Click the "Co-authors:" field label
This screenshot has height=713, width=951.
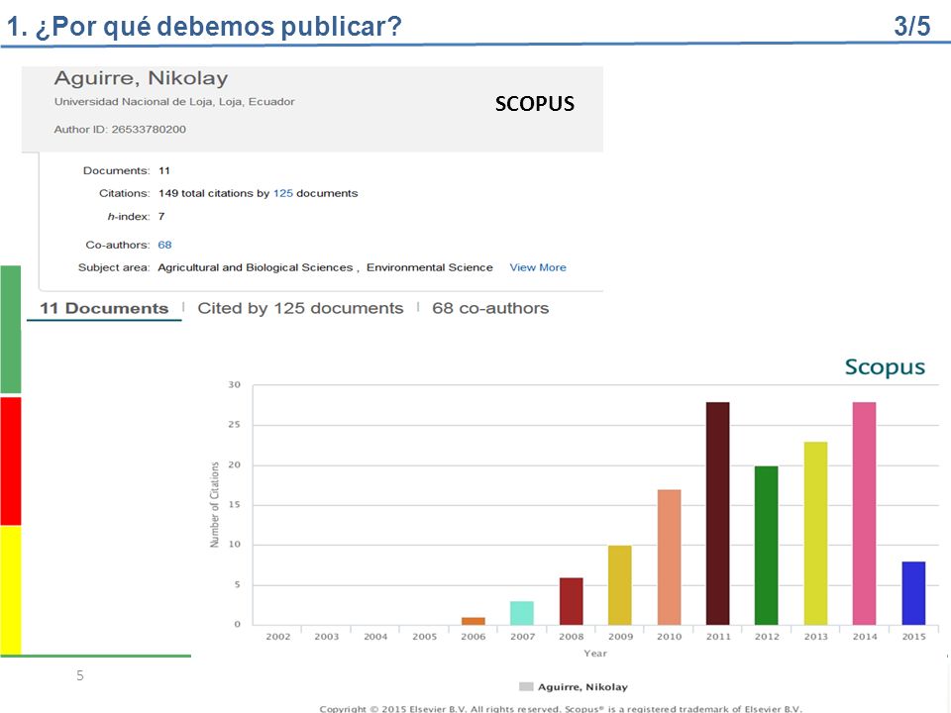pyautogui.click(x=118, y=245)
